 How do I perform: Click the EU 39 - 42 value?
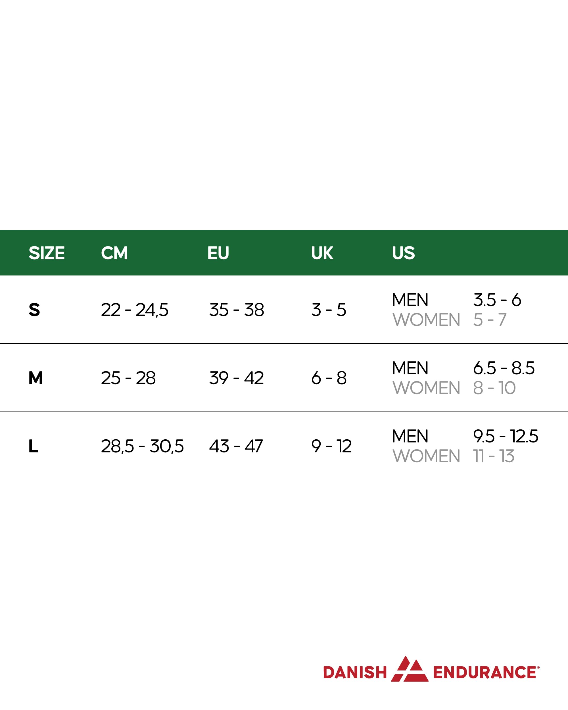point(236,378)
